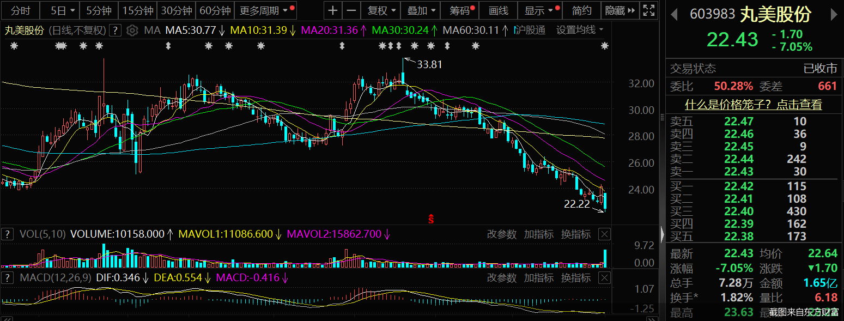
Task: Click the help question mark beside 丸美股份
Action: (114, 31)
